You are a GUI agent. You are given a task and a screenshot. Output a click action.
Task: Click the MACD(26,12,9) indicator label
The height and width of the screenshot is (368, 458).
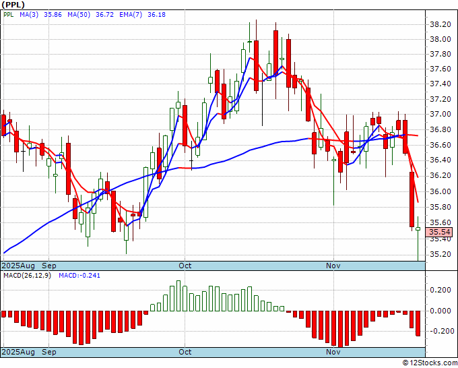(x=27, y=276)
